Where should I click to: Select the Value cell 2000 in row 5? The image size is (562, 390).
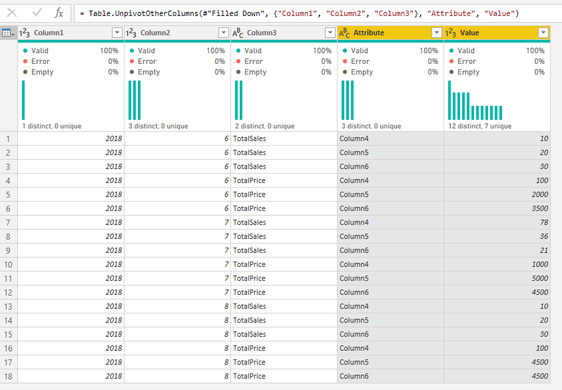click(x=497, y=194)
